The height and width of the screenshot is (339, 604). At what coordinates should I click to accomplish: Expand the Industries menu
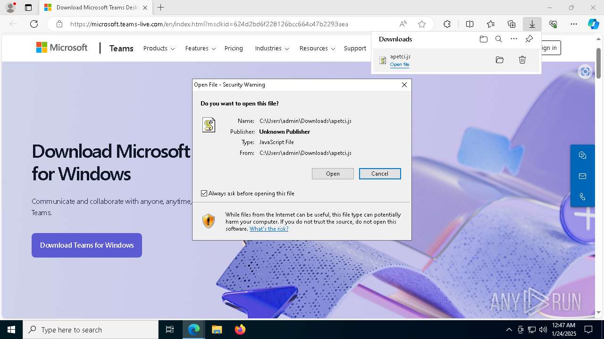(272, 48)
